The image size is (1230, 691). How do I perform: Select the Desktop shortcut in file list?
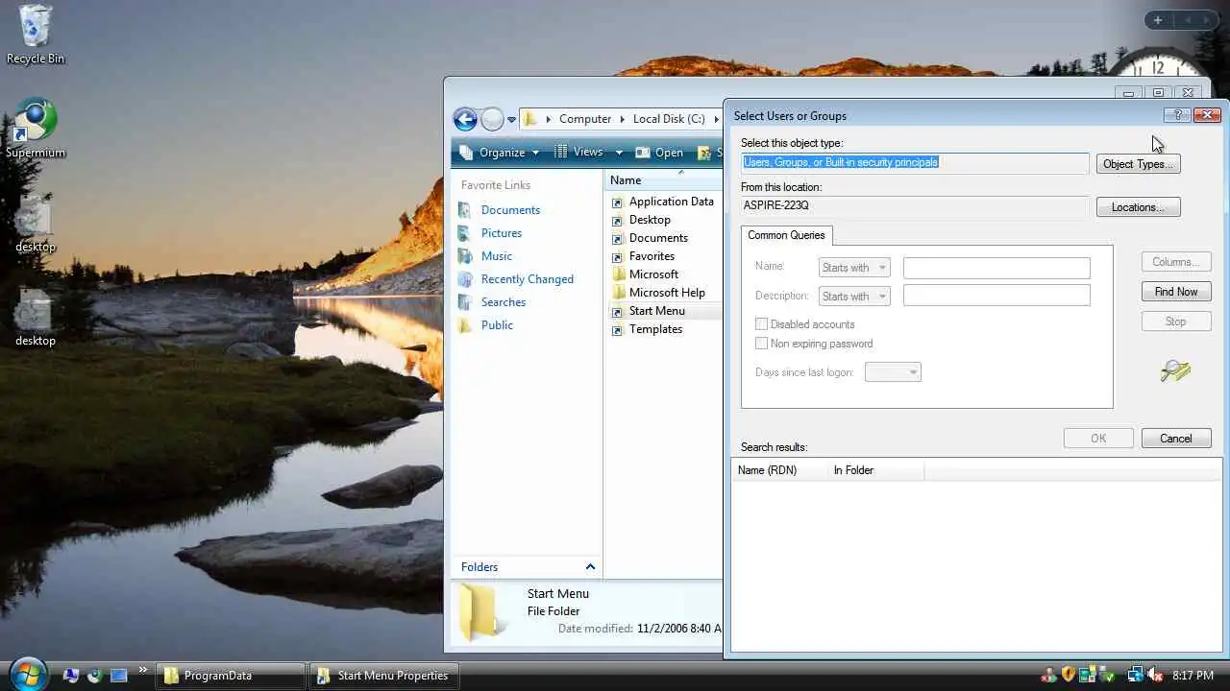pos(650,220)
